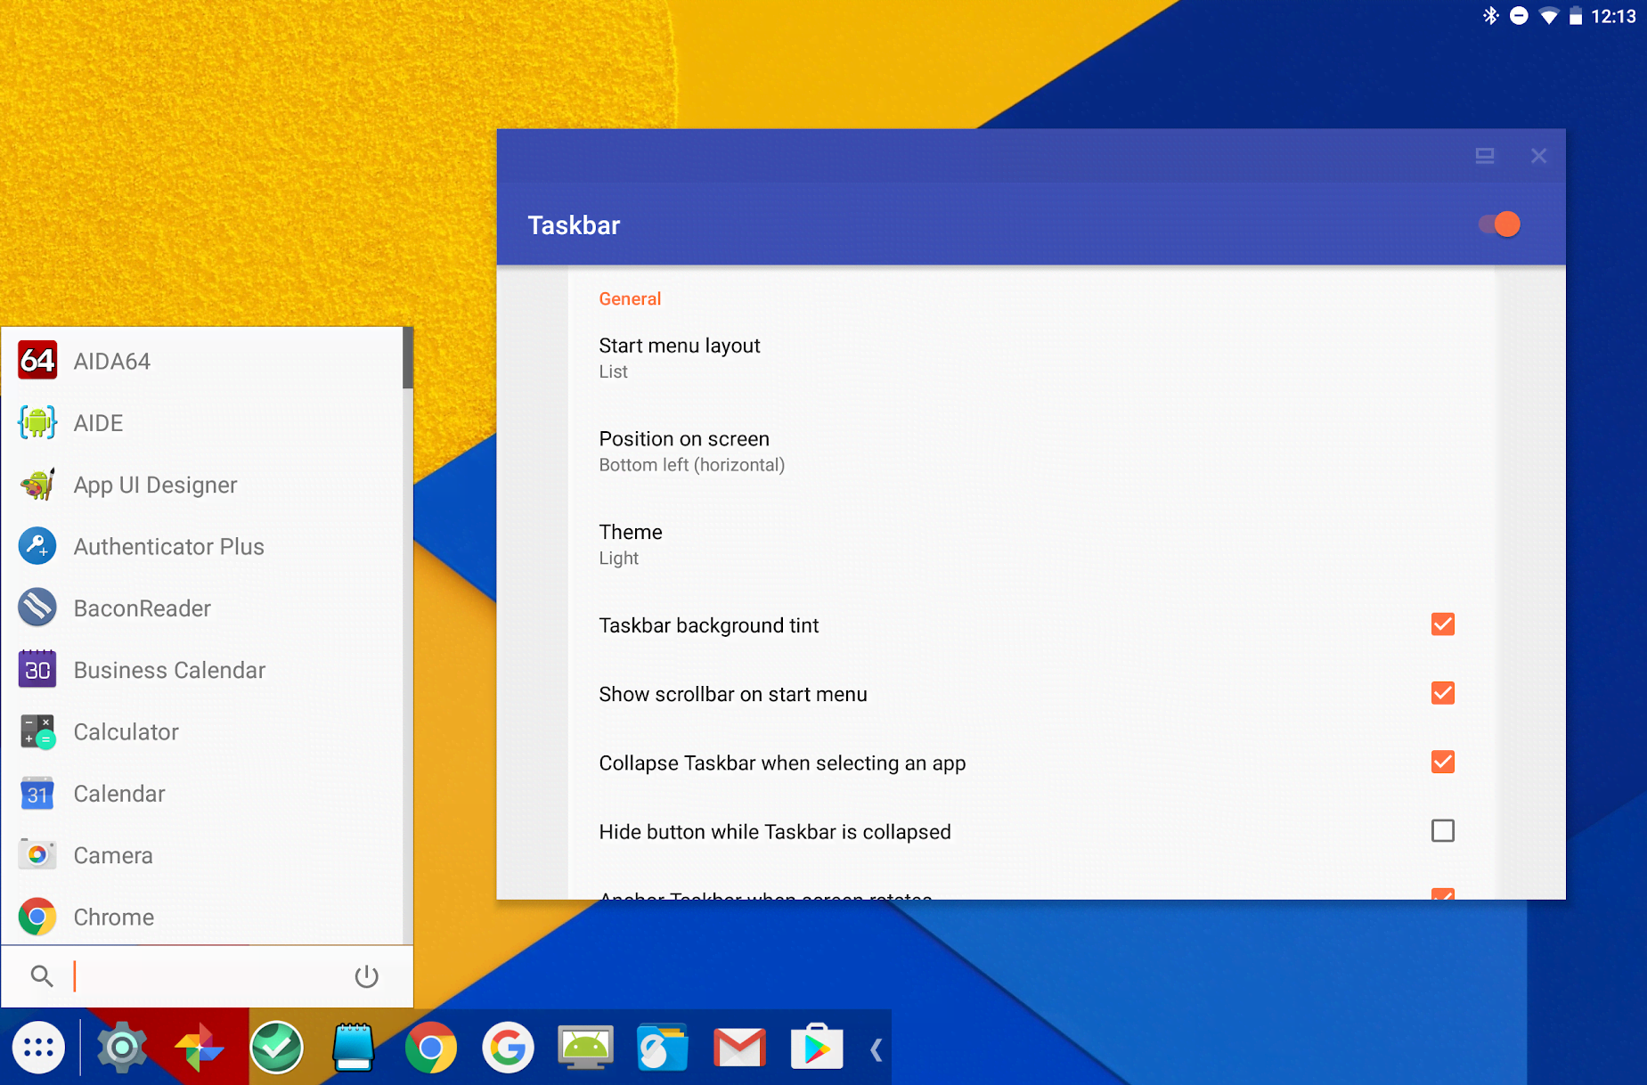Click the power icon in start menu
The width and height of the screenshot is (1647, 1085).
tap(367, 976)
